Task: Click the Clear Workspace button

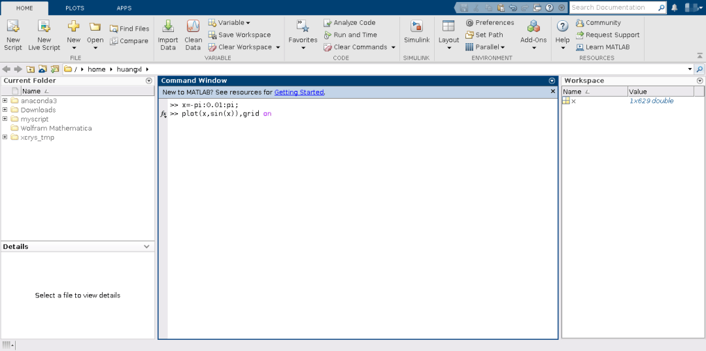Action: point(240,47)
